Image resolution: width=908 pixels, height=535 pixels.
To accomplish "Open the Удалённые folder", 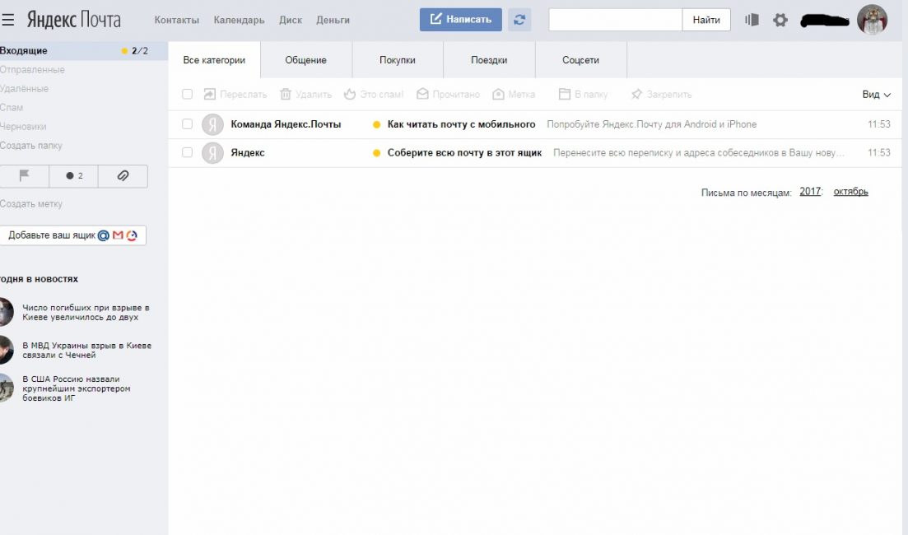I will pos(25,89).
